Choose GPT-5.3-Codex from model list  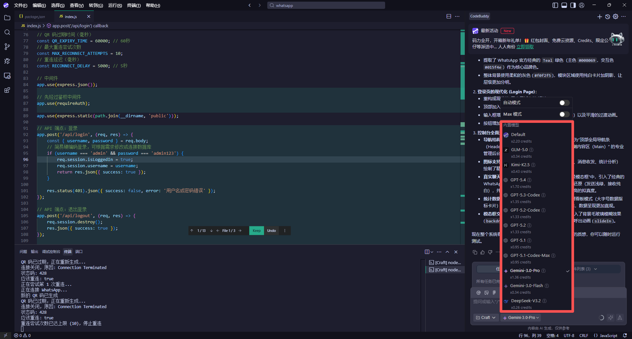537,198
